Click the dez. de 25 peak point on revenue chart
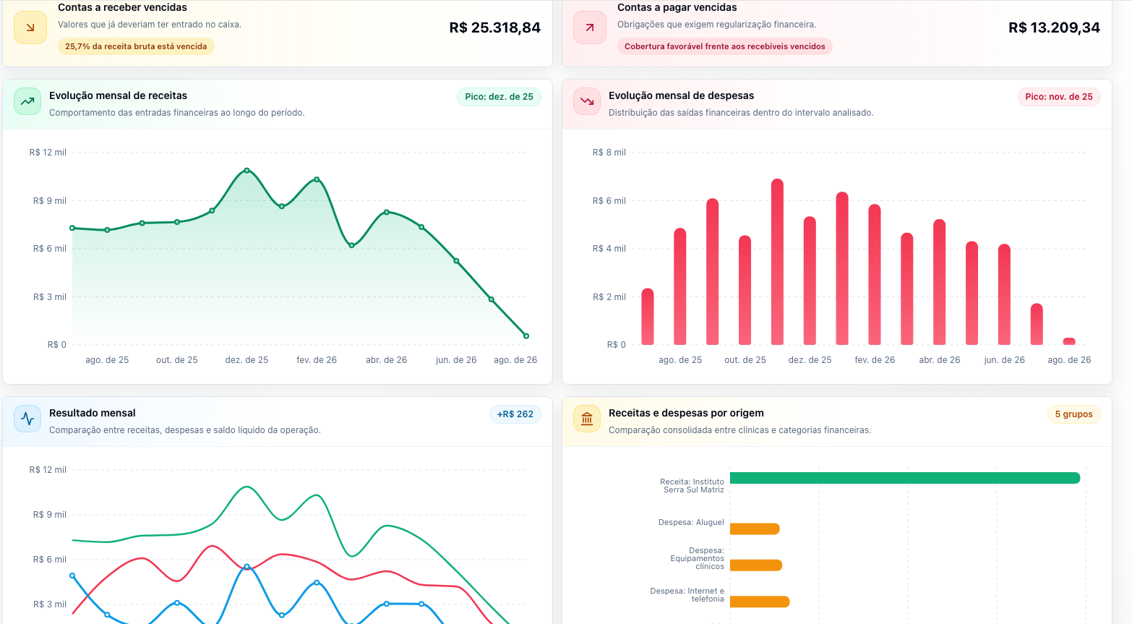The width and height of the screenshot is (1132, 624). pyautogui.click(x=247, y=171)
